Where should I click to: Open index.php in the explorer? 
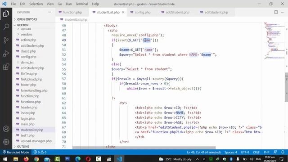pos(28,113)
